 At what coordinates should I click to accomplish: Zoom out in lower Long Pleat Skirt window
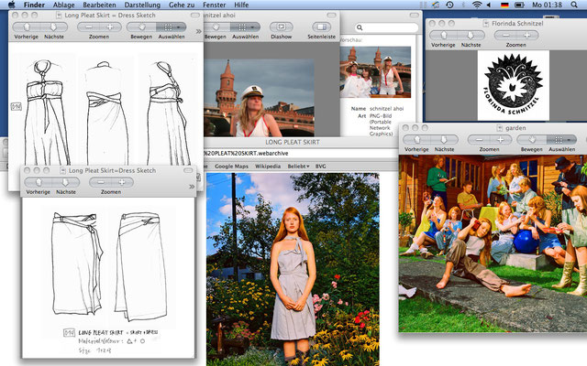pos(100,183)
